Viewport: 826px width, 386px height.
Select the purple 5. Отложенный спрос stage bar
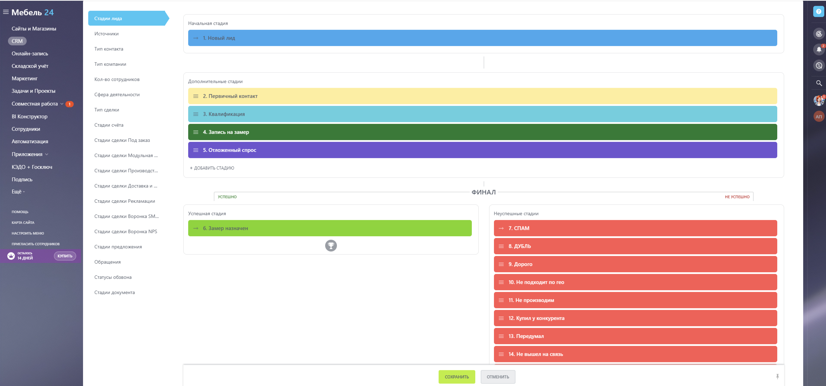coord(482,150)
